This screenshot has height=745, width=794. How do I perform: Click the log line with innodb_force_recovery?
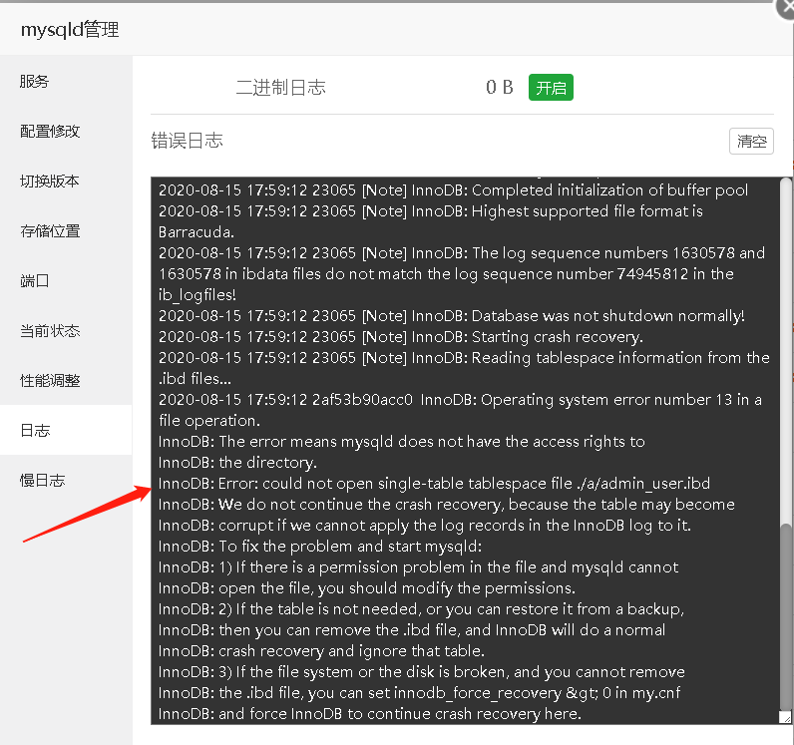point(419,693)
